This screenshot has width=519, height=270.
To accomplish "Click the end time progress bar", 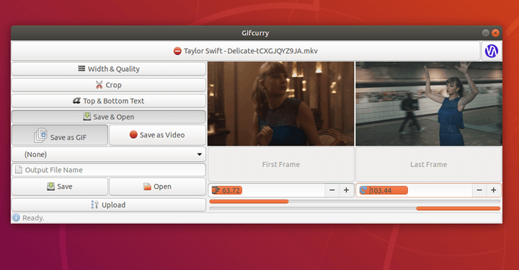I will click(355, 209).
